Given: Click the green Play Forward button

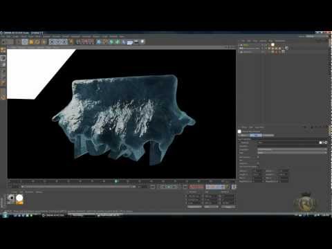Looking at the screenshot, I should [x=169, y=187].
